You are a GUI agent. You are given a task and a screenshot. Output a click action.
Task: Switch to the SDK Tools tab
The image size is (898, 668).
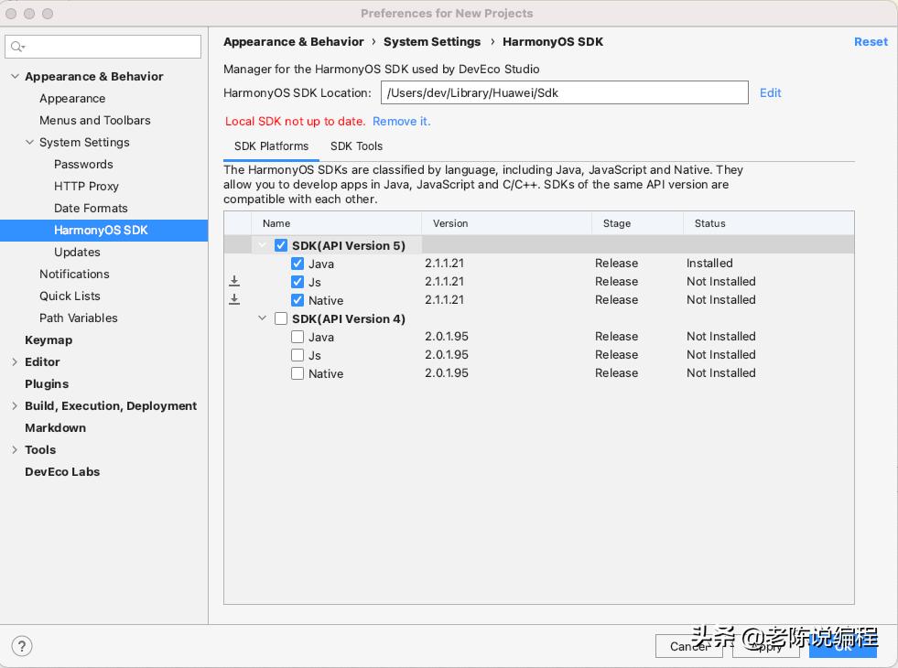coord(356,146)
